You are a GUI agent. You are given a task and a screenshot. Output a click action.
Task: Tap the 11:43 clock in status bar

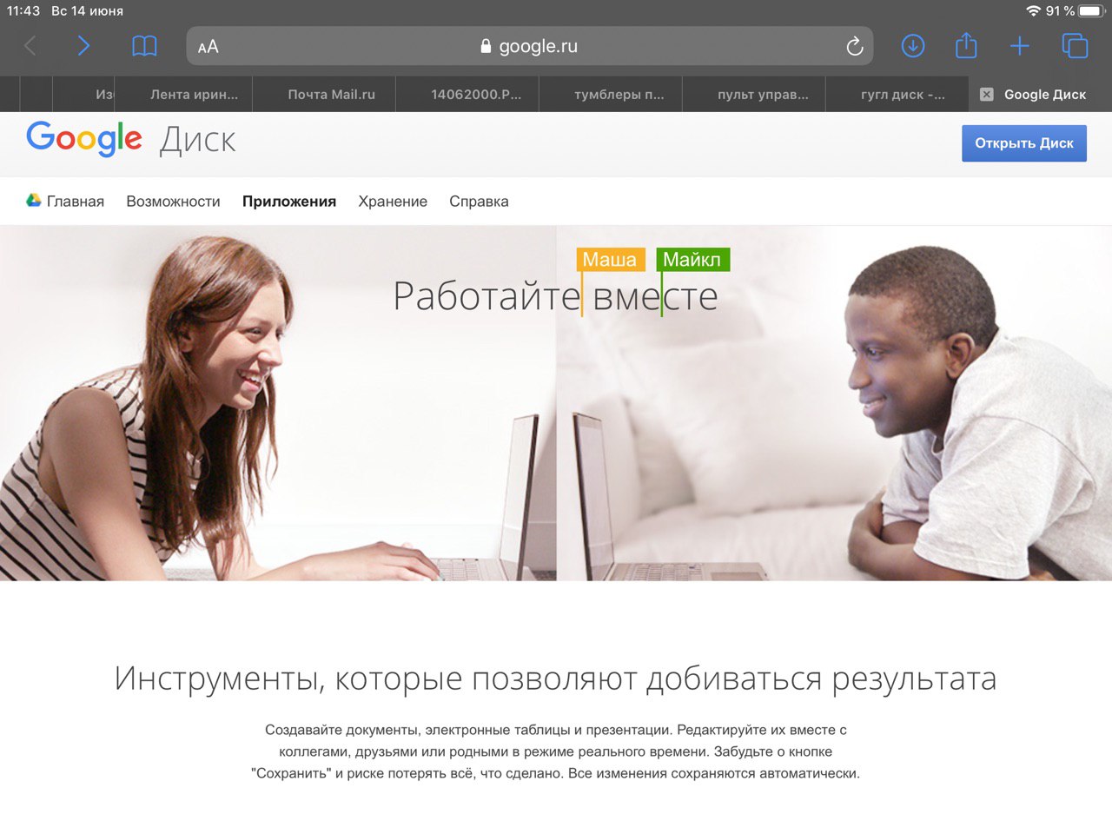23,11
